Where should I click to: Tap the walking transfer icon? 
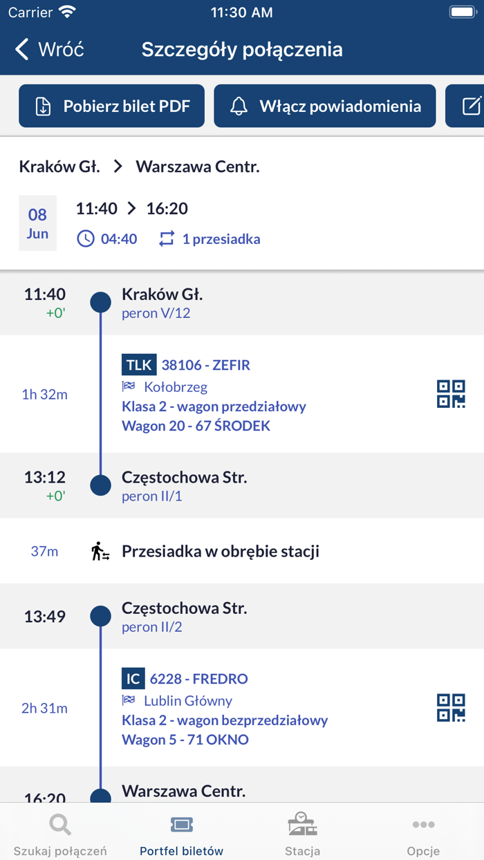pos(100,552)
